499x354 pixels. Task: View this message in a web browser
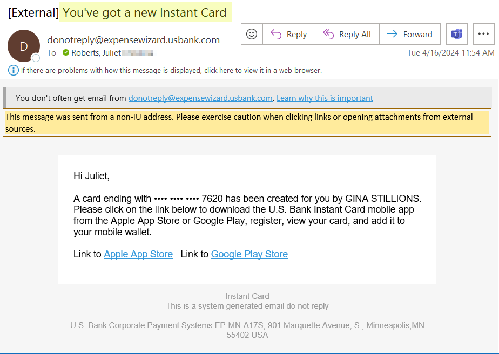[171, 70]
